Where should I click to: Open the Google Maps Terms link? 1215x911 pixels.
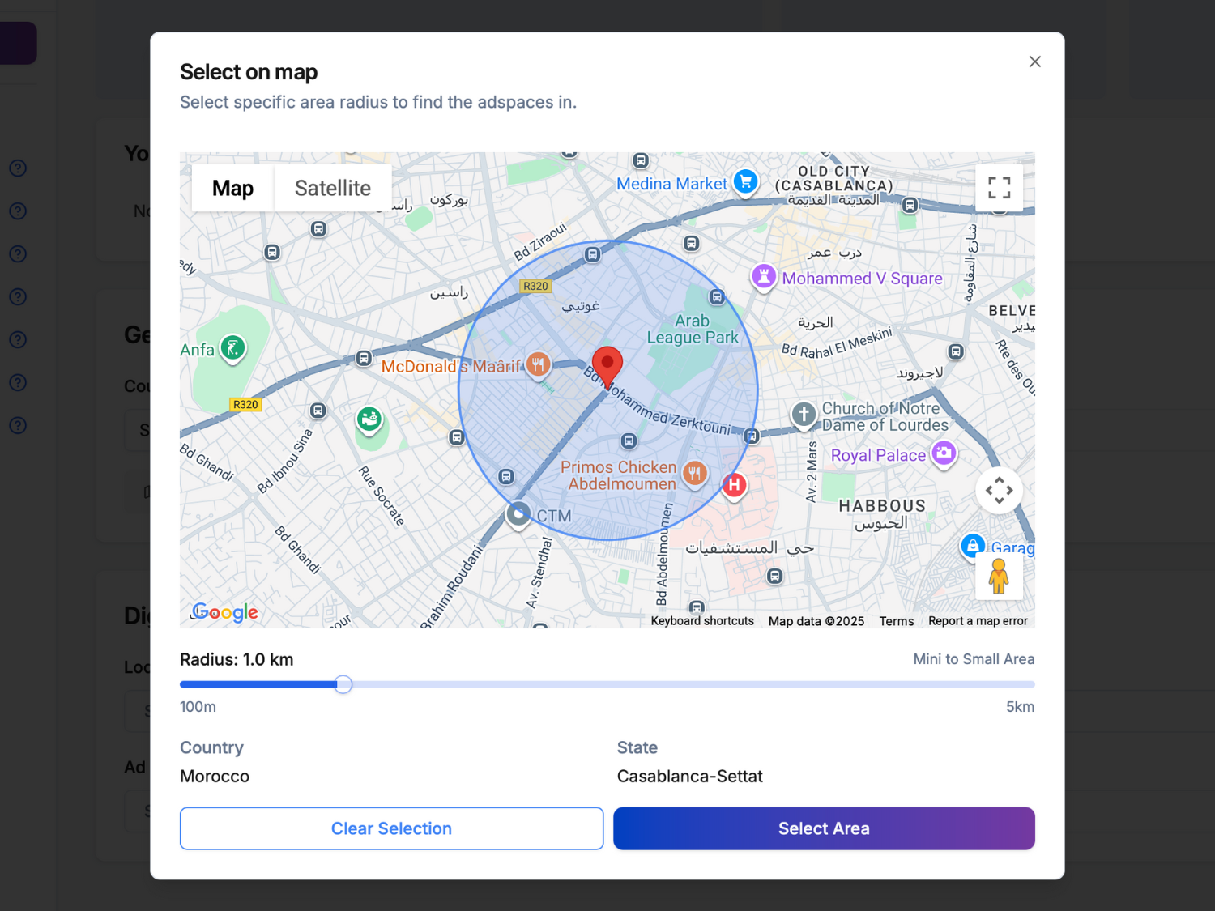[x=896, y=621]
